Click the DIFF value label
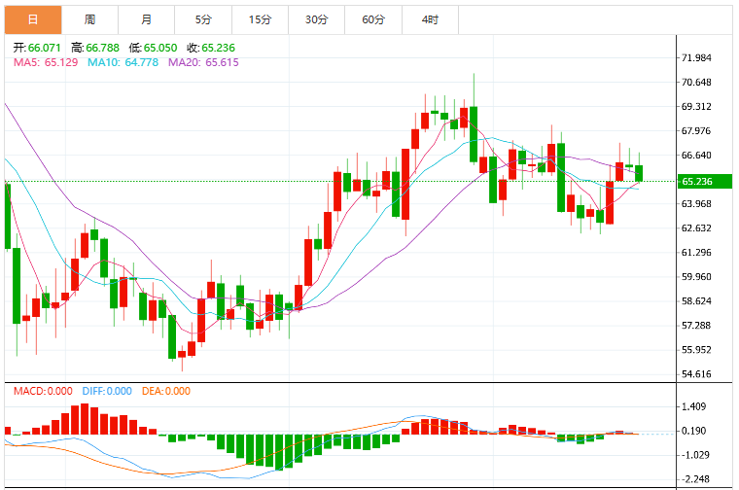The image size is (739, 490). (107, 391)
